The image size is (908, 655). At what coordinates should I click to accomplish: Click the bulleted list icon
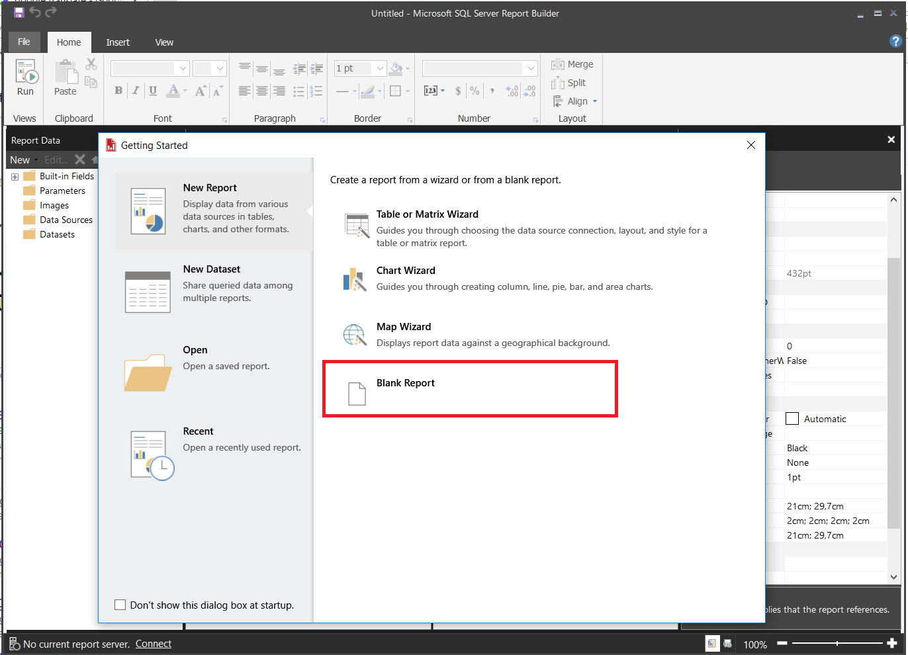pyautogui.click(x=299, y=91)
